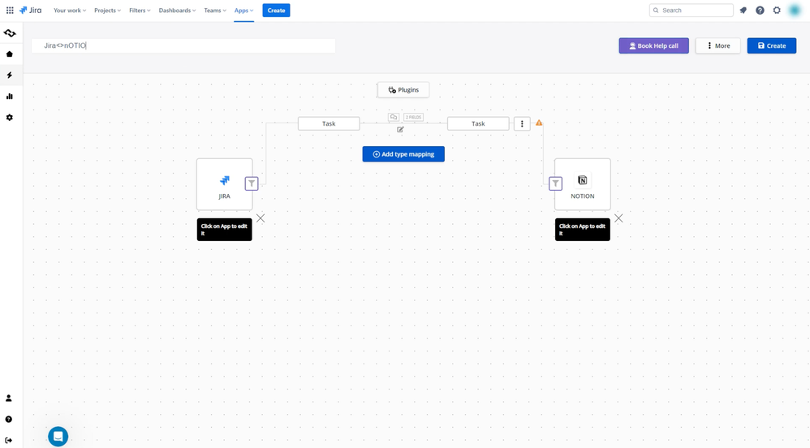Image resolution: width=810 pixels, height=448 pixels.
Task: Click the comments sync icon in mapping
Action: [394, 118]
